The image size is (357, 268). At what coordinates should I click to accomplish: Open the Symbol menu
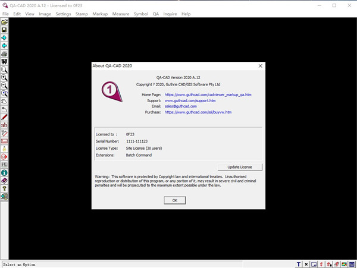141,14
